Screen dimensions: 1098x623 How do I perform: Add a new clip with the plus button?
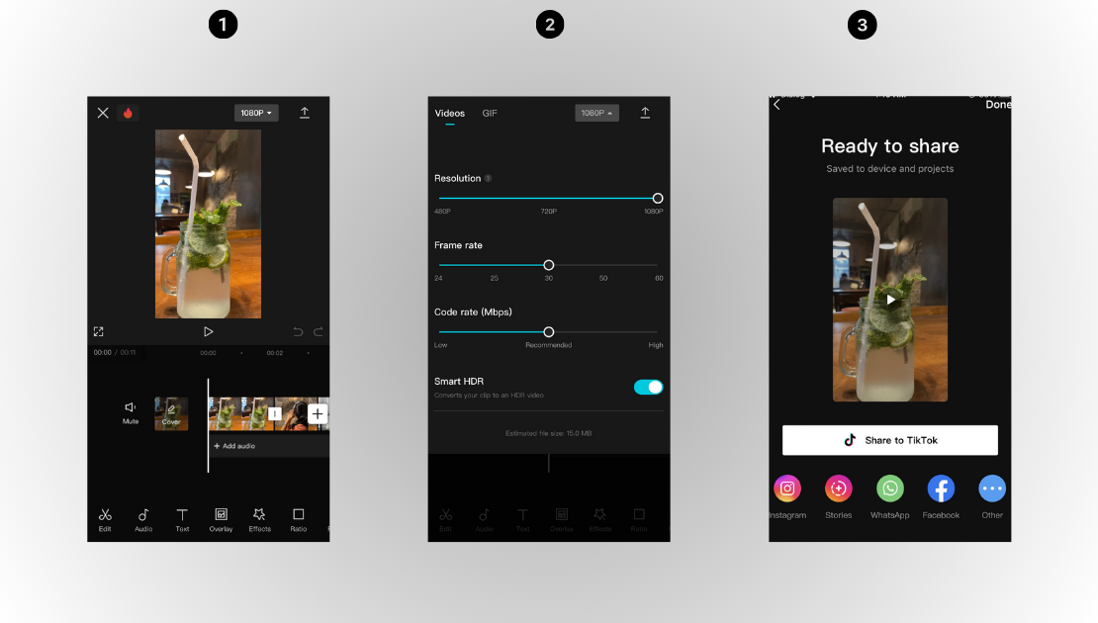pyautogui.click(x=318, y=413)
